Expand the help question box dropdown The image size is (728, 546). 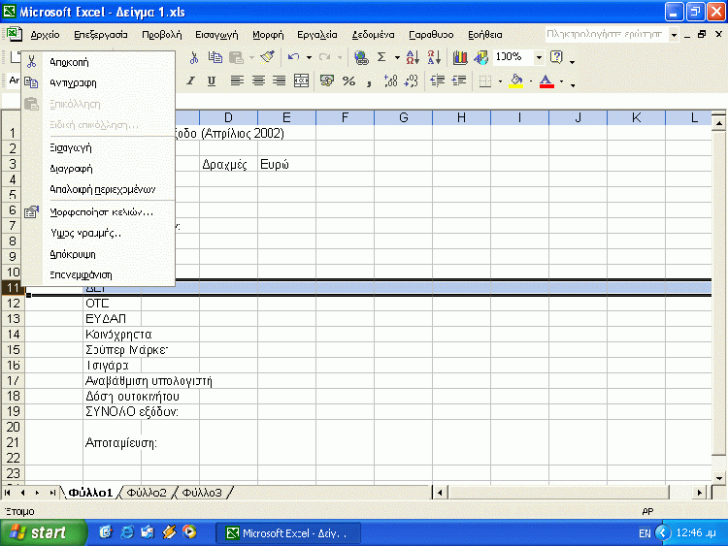[x=674, y=35]
